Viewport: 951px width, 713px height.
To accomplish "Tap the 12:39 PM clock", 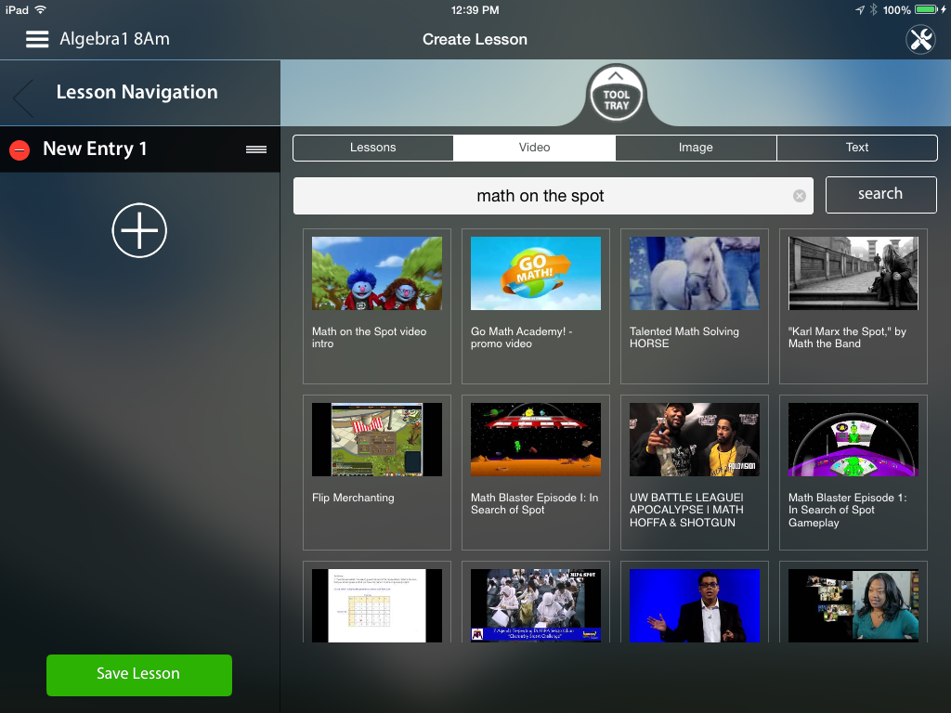I will pyautogui.click(x=475, y=9).
